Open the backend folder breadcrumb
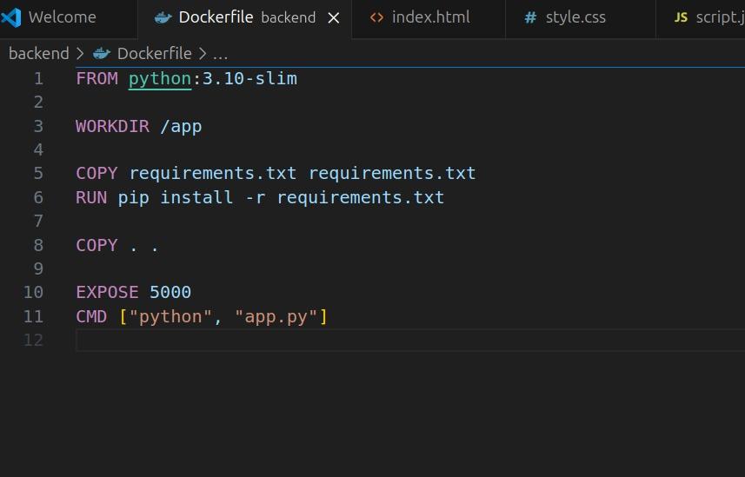745x477 pixels. tap(38, 54)
